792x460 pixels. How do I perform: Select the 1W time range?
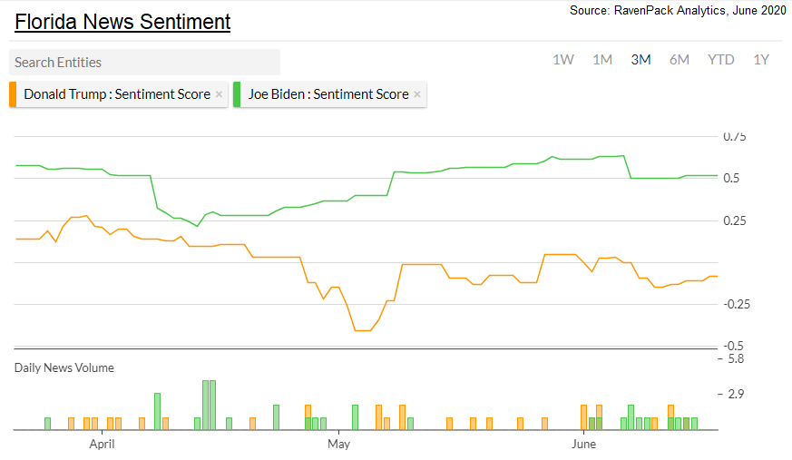click(563, 60)
